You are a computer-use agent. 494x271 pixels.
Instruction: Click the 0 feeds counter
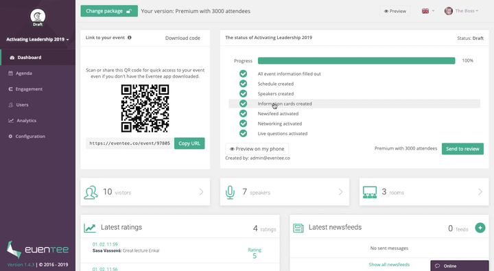pos(458,228)
